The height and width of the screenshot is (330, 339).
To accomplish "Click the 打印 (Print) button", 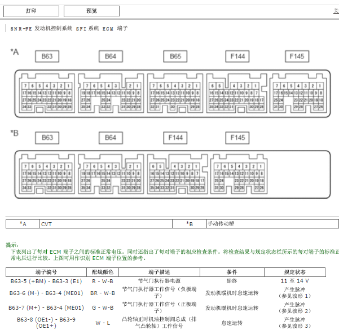I will pyautogui.click(x=31, y=11).
